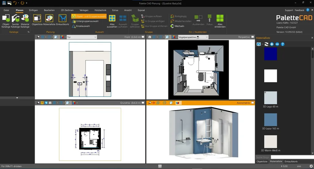Image resolution: width=314 pixels, height=169 pixels.
Task: Open settings gear in status bar
Action: click(311, 166)
